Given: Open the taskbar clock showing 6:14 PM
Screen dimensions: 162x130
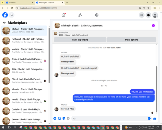Looking at the screenshot, I should (151, 127).
